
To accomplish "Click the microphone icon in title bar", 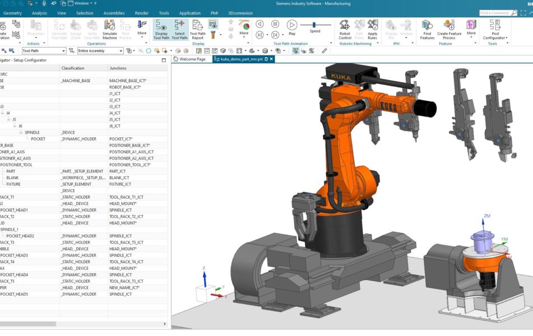I will click(x=44, y=3).
